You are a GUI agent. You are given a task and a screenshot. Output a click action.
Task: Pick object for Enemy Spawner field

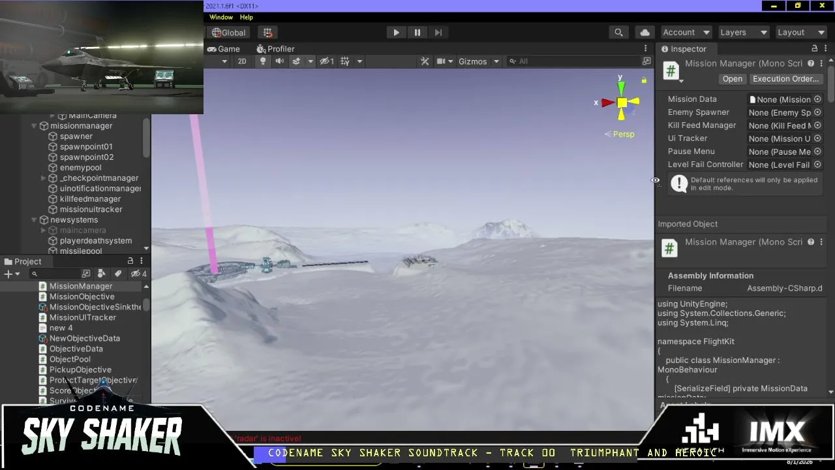coord(817,112)
